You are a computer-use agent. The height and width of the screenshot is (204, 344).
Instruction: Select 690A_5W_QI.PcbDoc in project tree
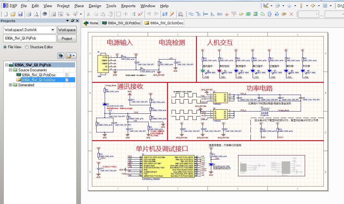click(x=39, y=75)
